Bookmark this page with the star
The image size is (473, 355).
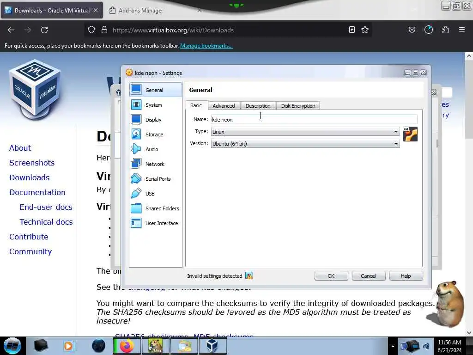(365, 30)
